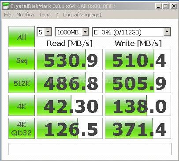
Task: Open the Tema menu
Action: (45, 15)
